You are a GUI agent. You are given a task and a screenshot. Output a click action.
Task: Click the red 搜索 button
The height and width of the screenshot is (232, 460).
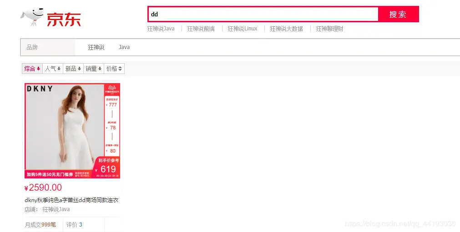pos(399,14)
